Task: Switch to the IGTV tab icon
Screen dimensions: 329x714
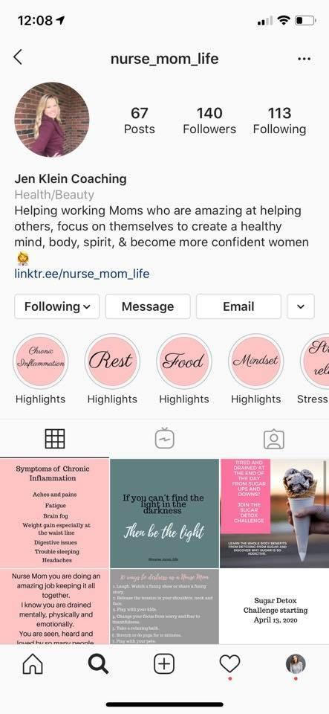Action: [x=165, y=439]
